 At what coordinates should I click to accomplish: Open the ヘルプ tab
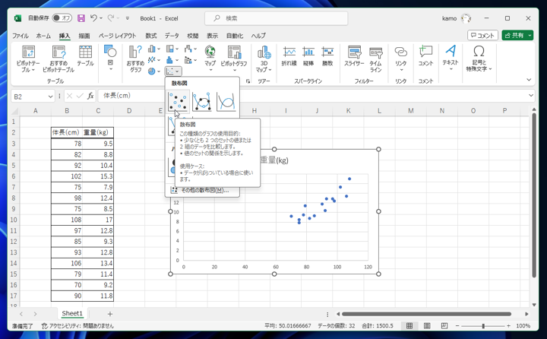258,36
